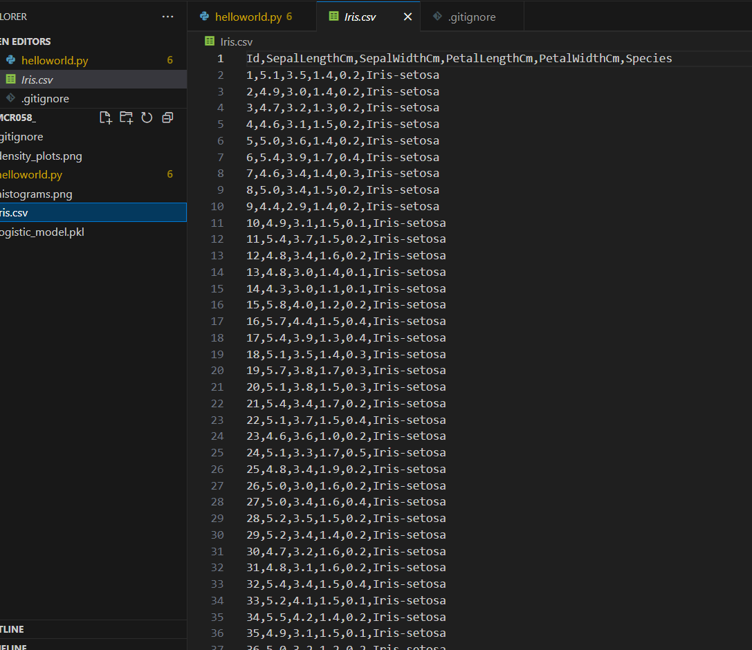
Task: Click the row 6,5.4,3.9,1.7,0.4,Iris-setosa
Action: [343, 157]
